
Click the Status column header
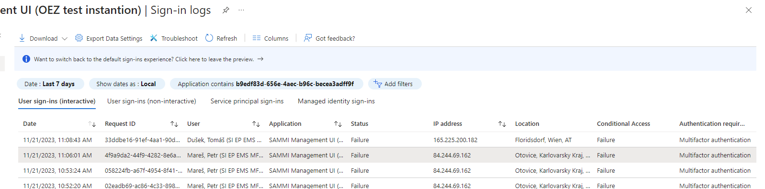click(360, 124)
